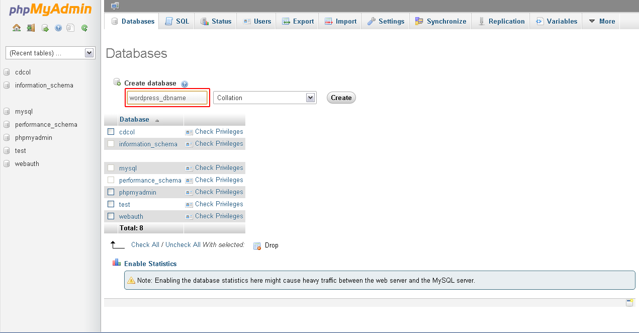Click database icon next to information_schema in sidebar
The image size is (639, 333).
tap(7, 85)
